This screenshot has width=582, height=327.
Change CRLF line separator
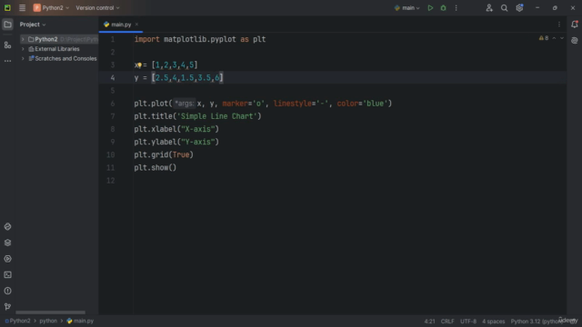(447, 322)
